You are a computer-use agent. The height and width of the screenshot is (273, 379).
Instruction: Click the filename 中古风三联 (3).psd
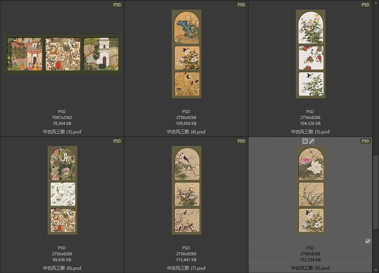click(62, 132)
